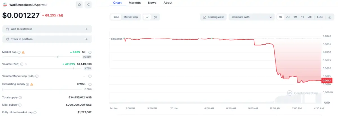Click Circulating supply warning triangle icon
Viewport: 338px width, 116px height.
(x=32, y=84)
